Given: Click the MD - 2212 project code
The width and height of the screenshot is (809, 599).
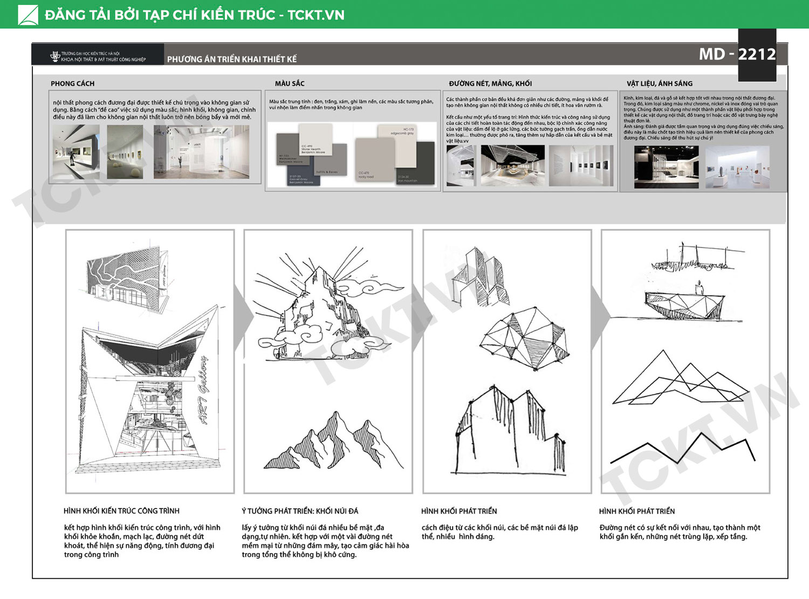Looking at the screenshot, I should tap(737, 54).
